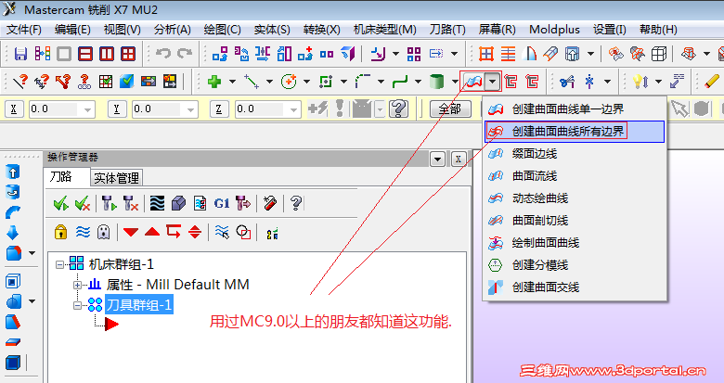
Task: Choose 绘制曲面曲线 from the dropdown
Action: click(x=575, y=243)
